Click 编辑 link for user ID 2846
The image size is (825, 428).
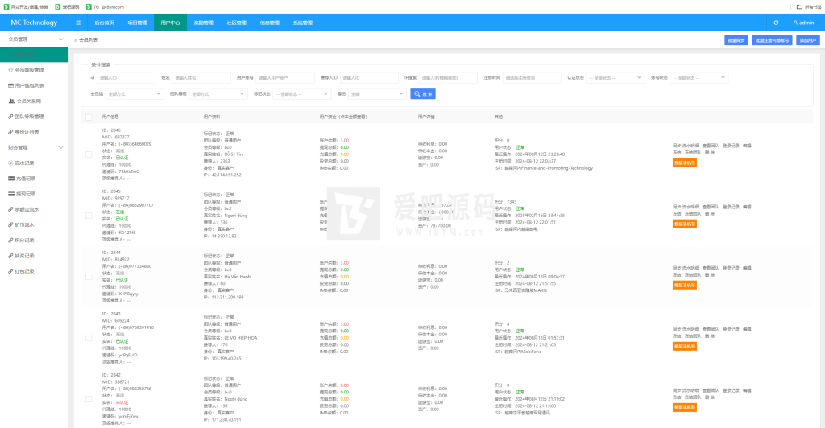pos(747,146)
